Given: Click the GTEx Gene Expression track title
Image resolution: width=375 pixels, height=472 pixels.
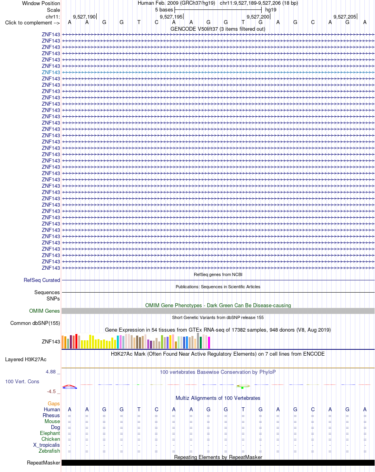Looking at the screenshot, I should coord(218,330).
